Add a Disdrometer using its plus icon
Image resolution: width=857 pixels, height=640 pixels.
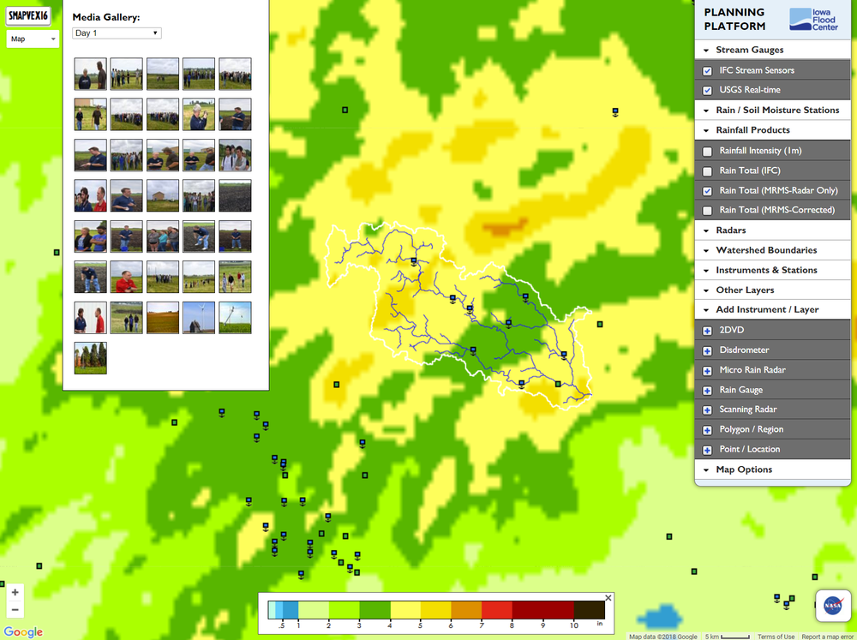707,350
